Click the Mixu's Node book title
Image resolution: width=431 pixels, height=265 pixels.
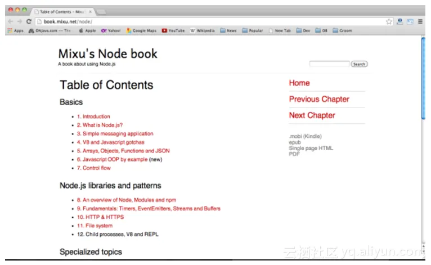(x=108, y=53)
